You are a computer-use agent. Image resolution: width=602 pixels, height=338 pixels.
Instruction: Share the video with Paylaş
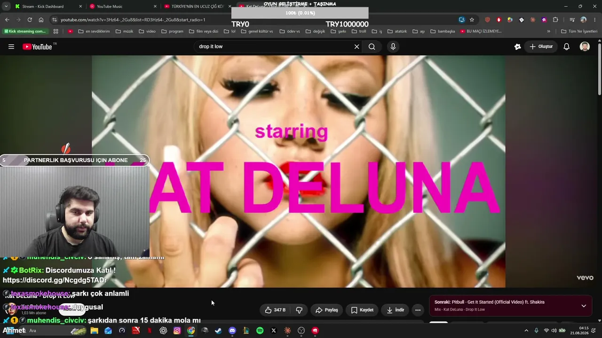click(327, 310)
